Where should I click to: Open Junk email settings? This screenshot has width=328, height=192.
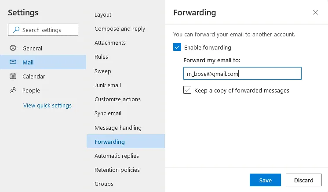coord(108,85)
